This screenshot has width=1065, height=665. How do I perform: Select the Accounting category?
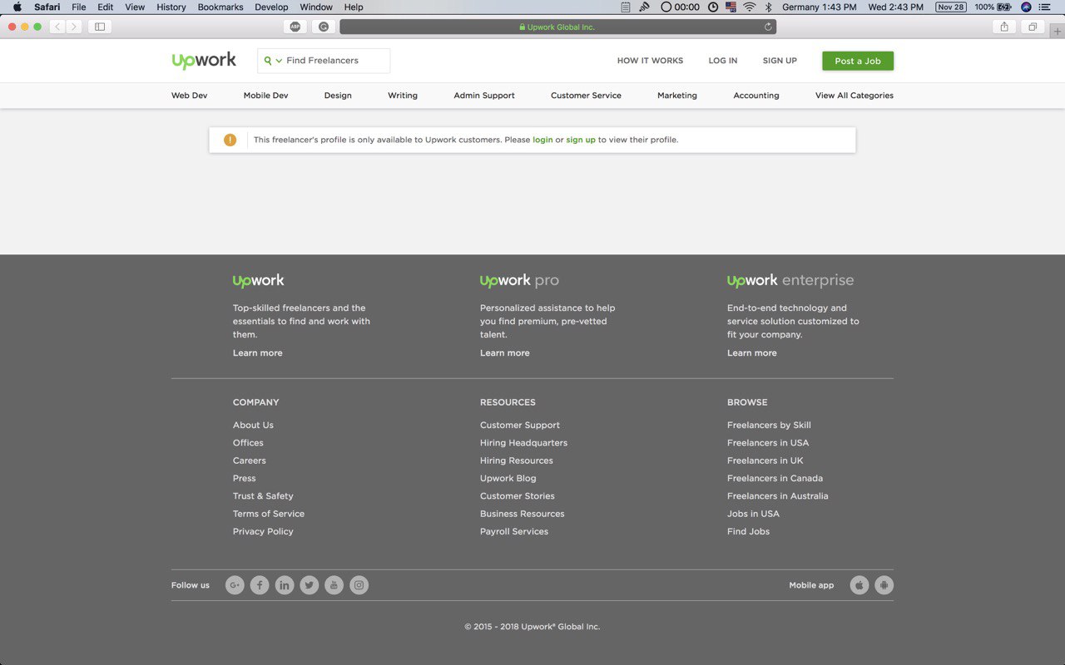[756, 96]
